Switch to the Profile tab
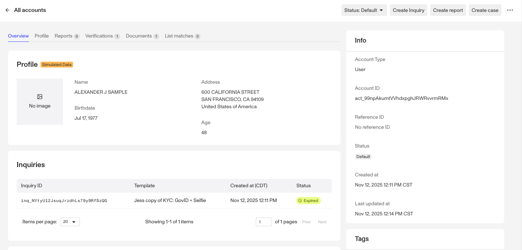This screenshot has width=522, height=250. coord(42,36)
